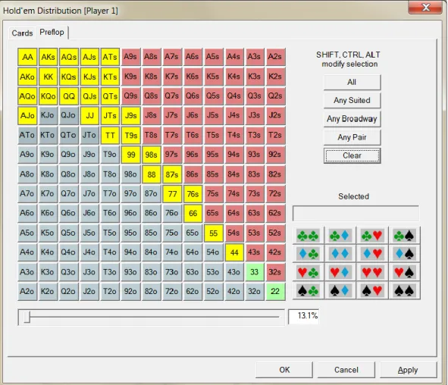The image size is (448, 385).
Task: Select the 65o hand cell
Action: tap(193, 233)
